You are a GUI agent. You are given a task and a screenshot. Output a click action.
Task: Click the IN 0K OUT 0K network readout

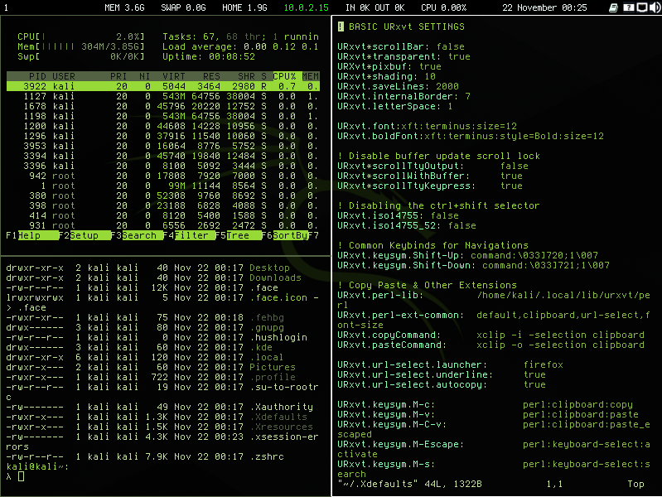coord(374,7)
